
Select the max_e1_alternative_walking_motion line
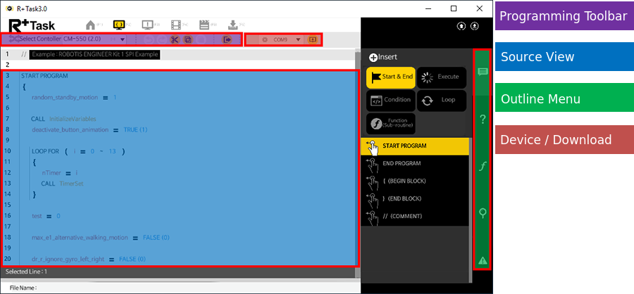click(x=100, y=238)
